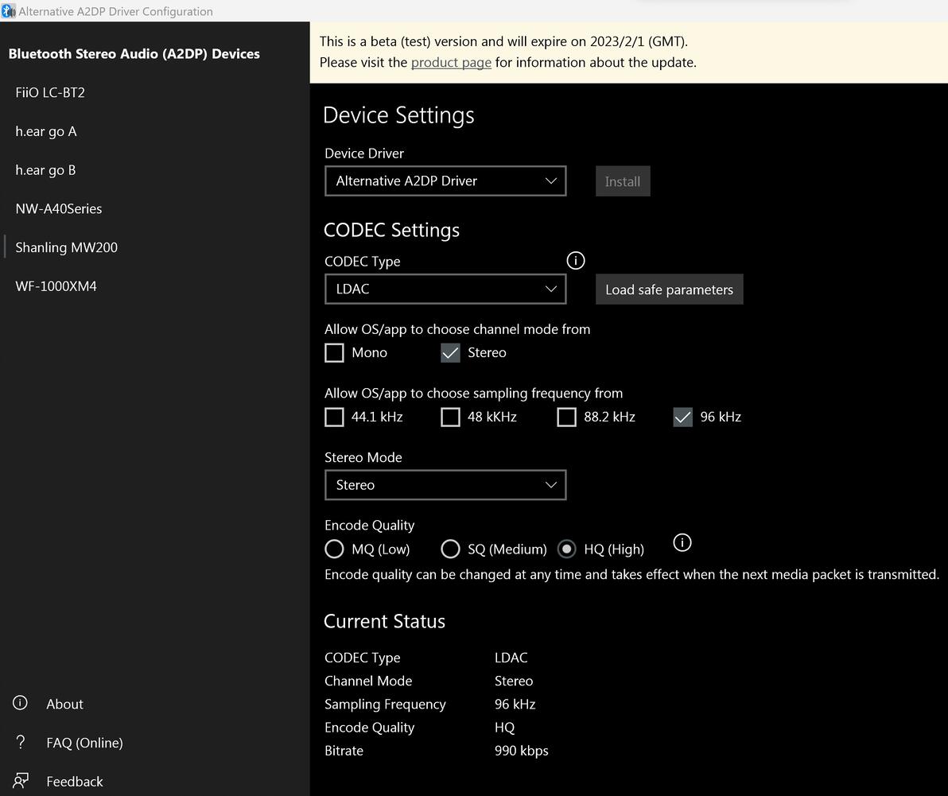
Task: Click the info icon beside CODEC Type
Action: (576, 261)
